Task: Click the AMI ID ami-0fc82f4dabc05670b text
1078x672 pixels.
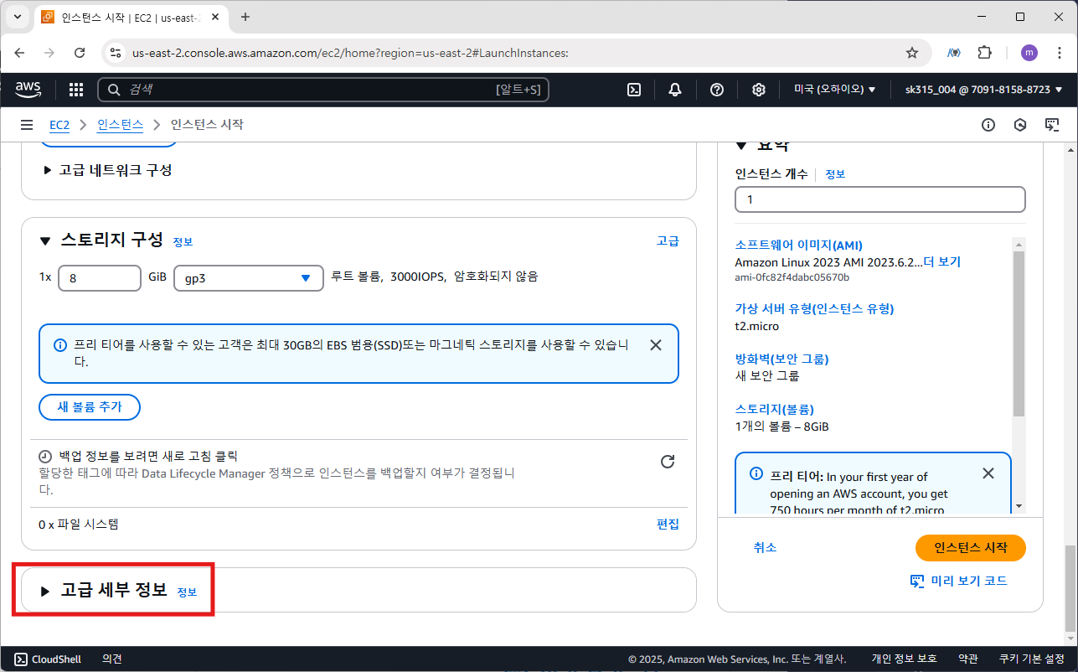Action: 792,277
